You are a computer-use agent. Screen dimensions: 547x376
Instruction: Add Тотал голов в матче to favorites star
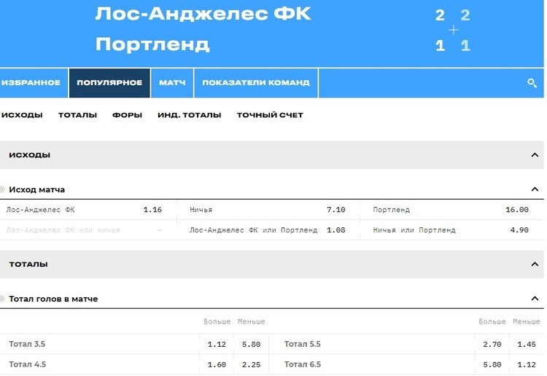coord(2,299)
